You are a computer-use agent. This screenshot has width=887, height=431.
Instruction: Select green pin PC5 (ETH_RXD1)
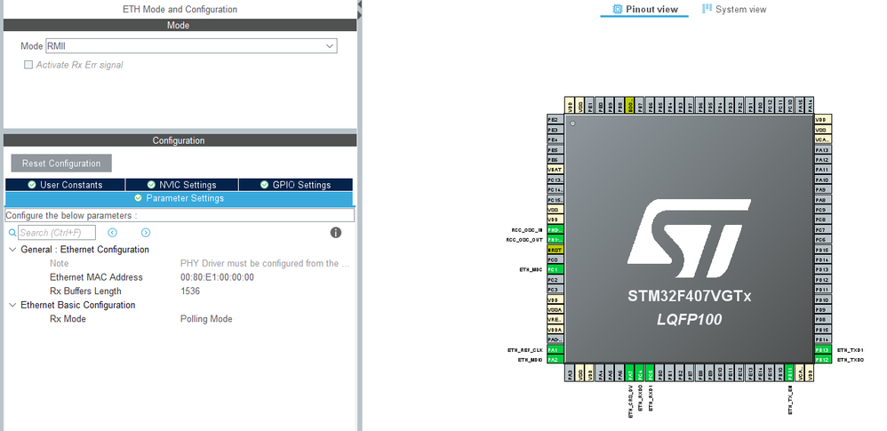pos(651,372)
